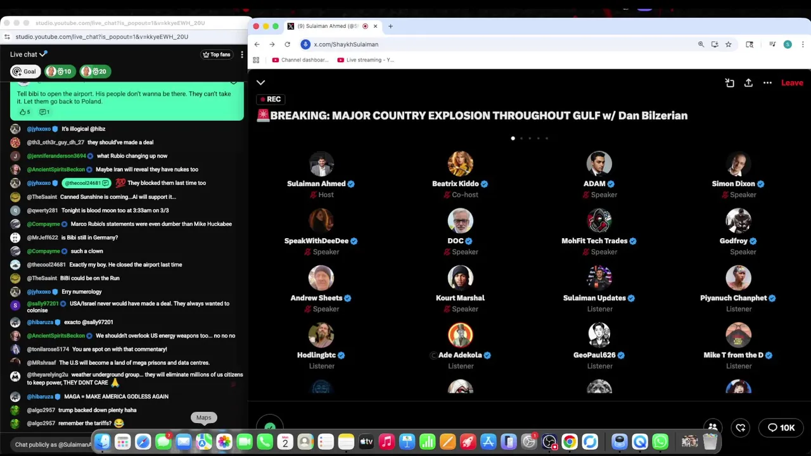Click the site settings icon in YouTube chat window
The width and height of the screenshot is (811, 456).
click(x=7, y=37)
